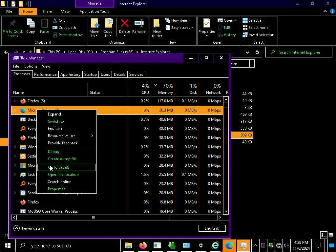The width and height of the screenshot is (336, 252).
Task: Refresh the Explorer address bar
Action: pos(257,52)
